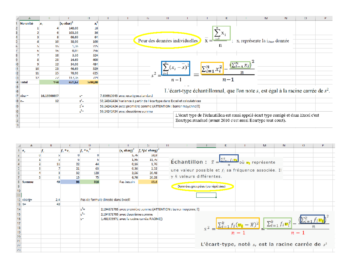Image resolution: width=351 pixels, height=271 pixels.
Task: Select the cell showing 1,481509971
Action: (x=109, y=218)
